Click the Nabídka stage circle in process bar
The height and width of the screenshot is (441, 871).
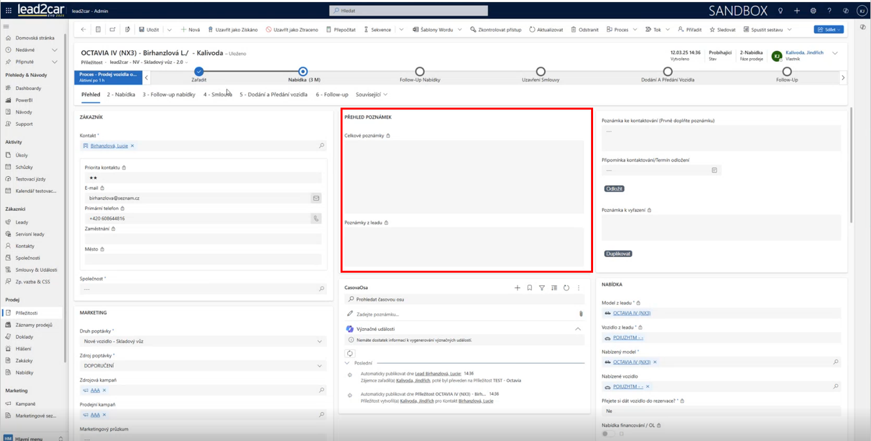tap(303, 71)
